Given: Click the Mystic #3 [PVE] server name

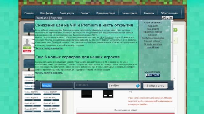Looking at the screenshot, I should 50,104.
